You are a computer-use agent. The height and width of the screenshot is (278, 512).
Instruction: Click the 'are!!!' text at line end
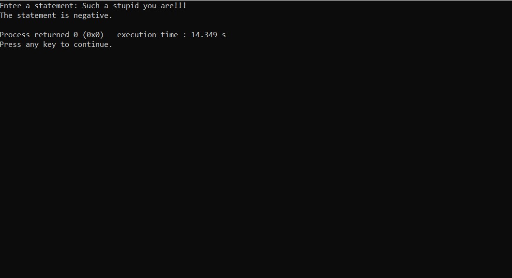click(x=173, y=6)
